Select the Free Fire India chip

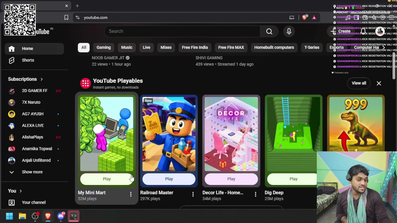[195, 47]
